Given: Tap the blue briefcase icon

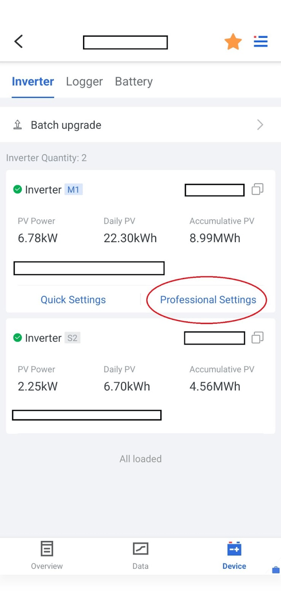Looking at the screenshot, I should point(276,570).
